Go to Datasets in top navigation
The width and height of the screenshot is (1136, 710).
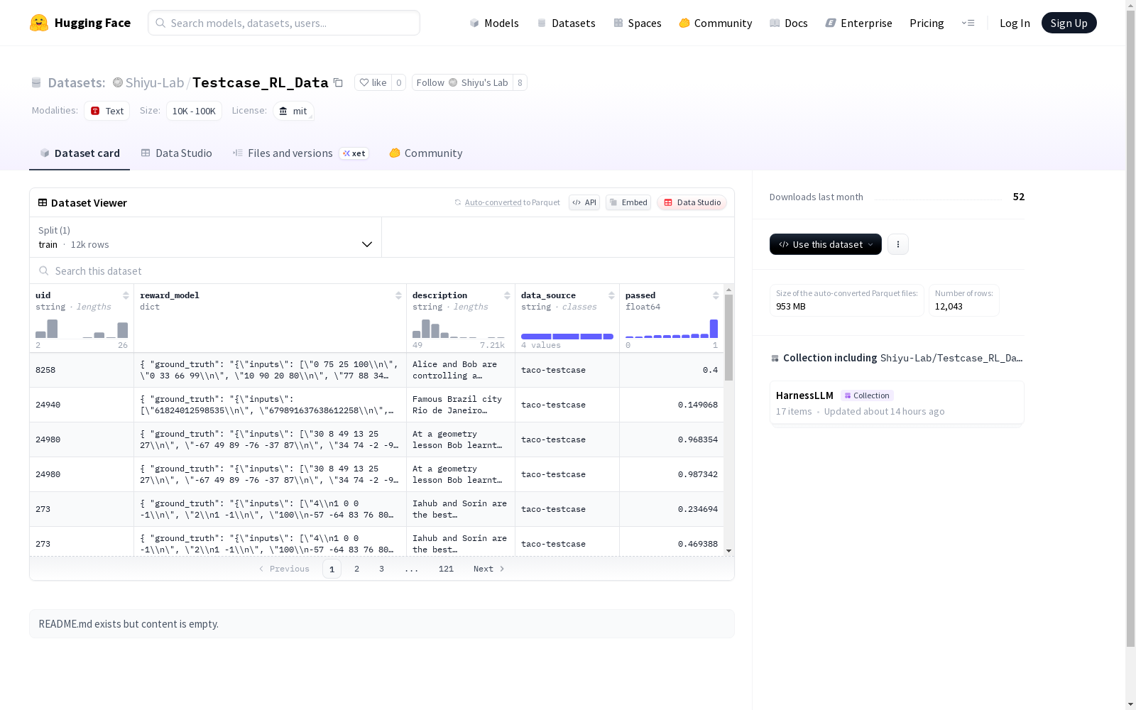(566, 23)
